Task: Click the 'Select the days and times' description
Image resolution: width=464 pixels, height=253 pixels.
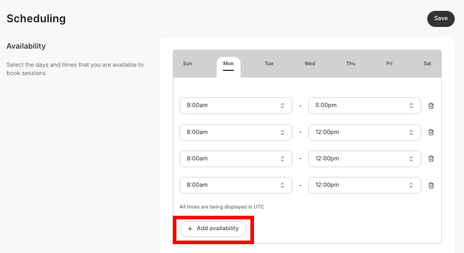Action: (75, 69)
